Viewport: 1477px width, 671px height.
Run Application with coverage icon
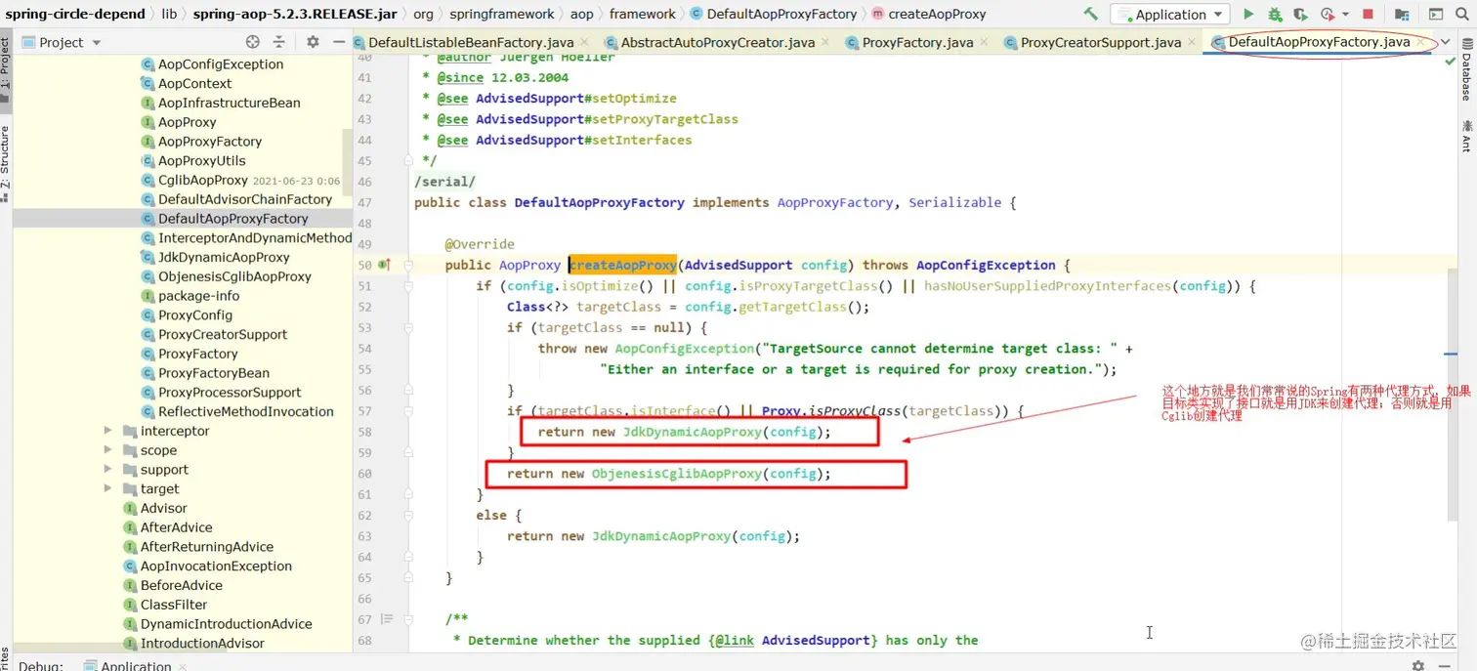click(x=1300, y=14)
